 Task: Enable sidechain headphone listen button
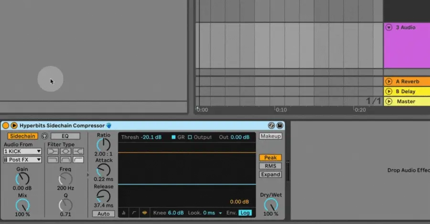click(x=44, y=136)
